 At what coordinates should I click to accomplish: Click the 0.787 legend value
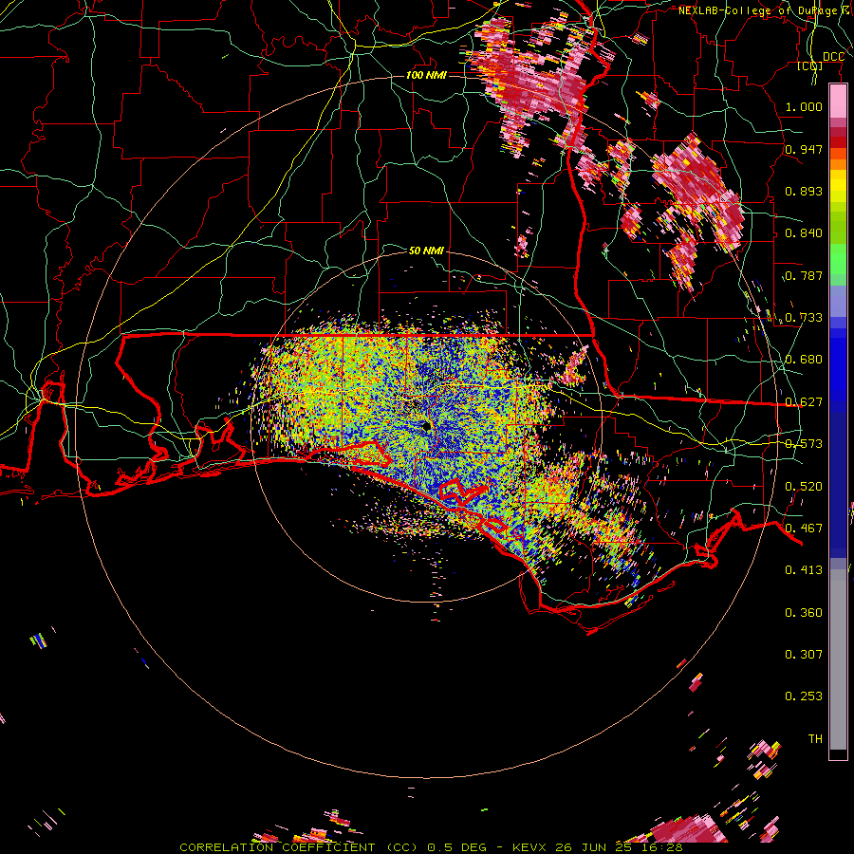point(804,275)
